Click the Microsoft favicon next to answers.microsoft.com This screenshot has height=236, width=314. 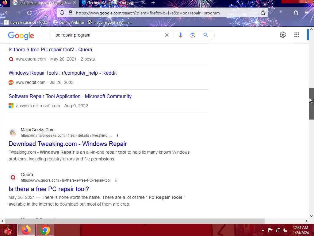click(11, 106)
